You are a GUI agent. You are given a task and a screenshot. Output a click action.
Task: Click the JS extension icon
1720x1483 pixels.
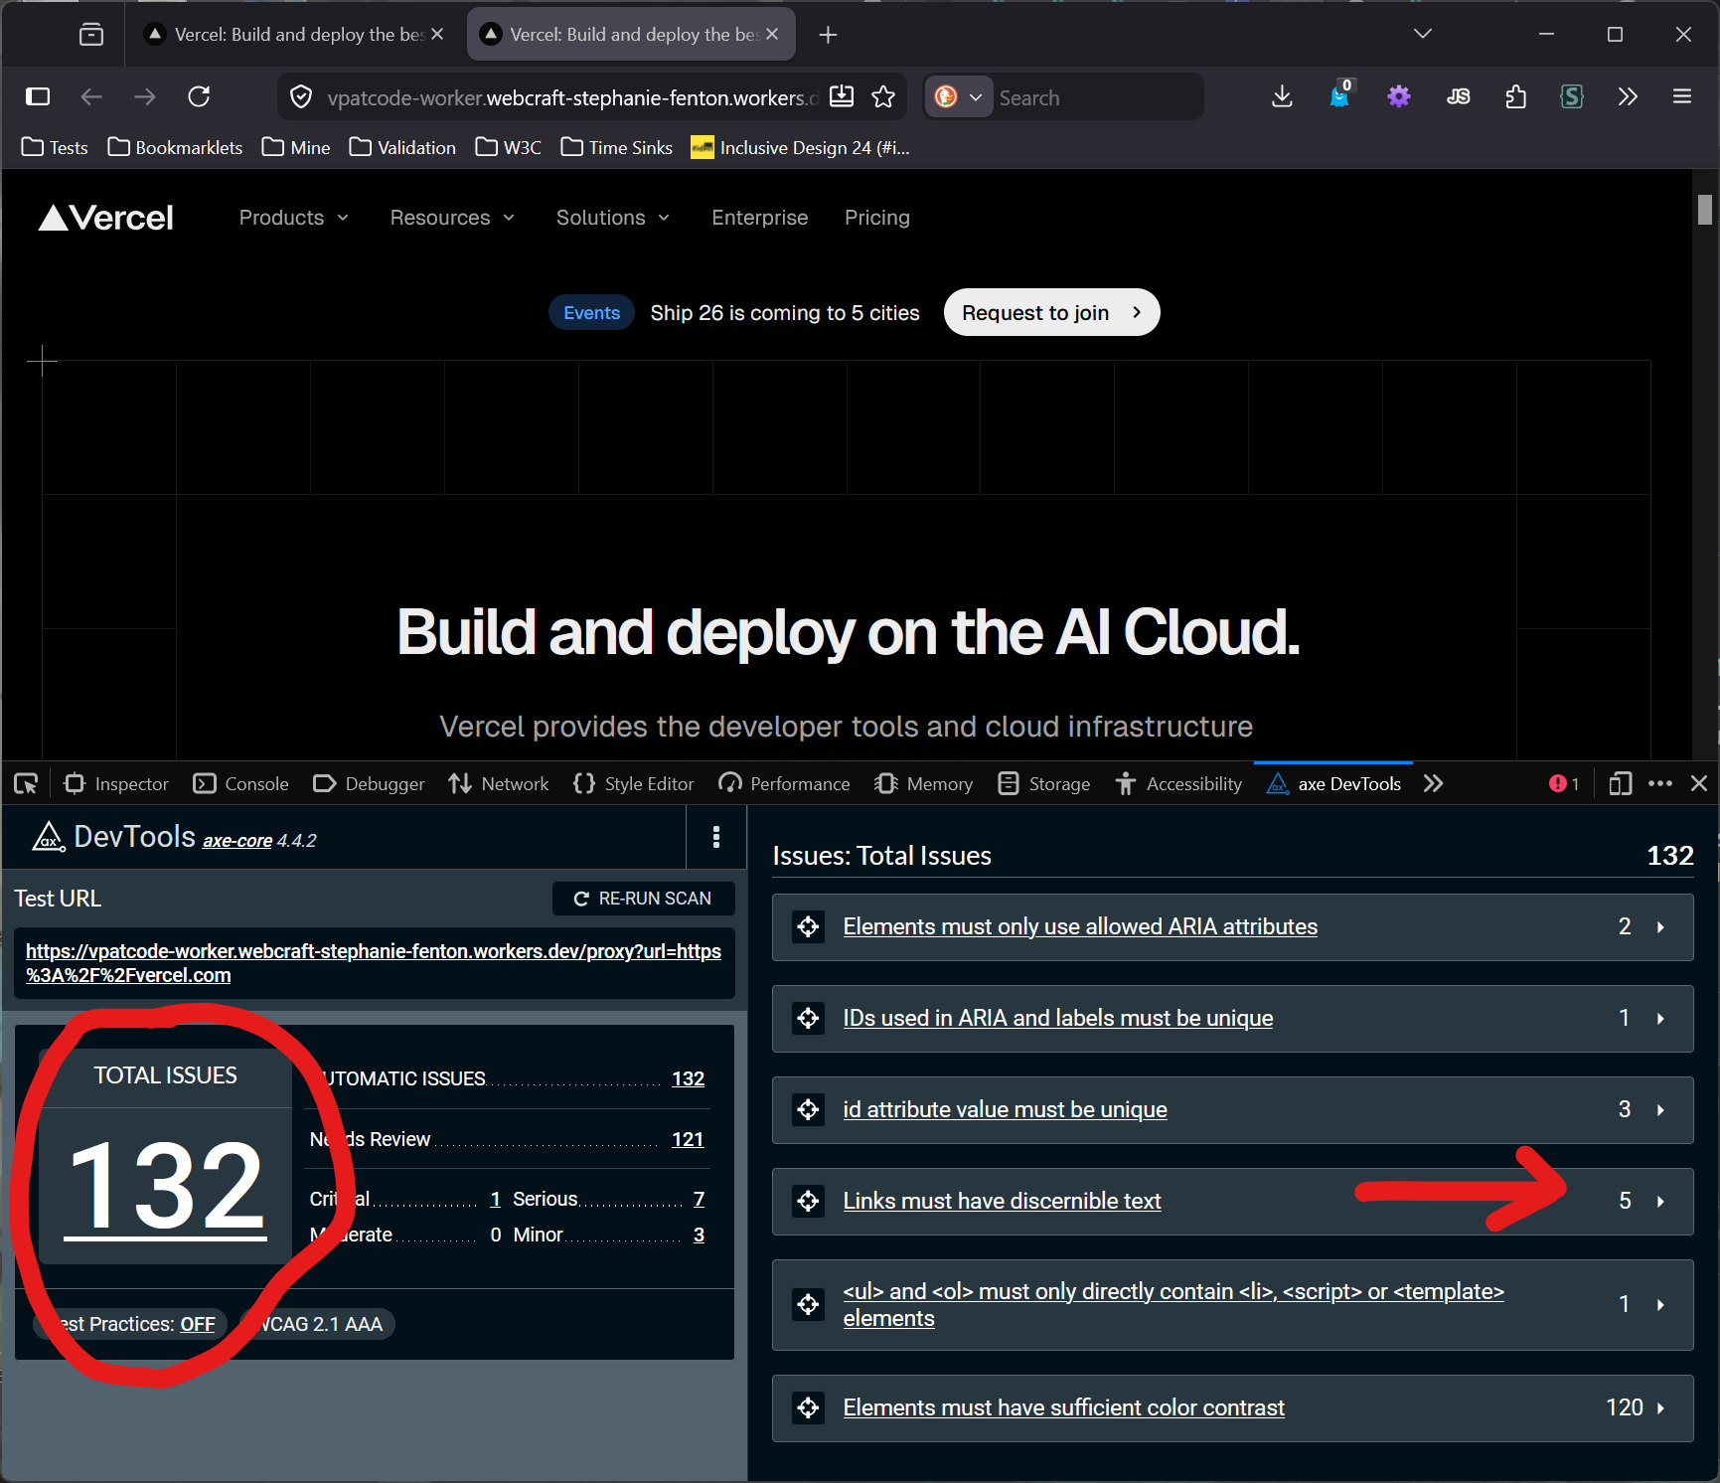pos(1458,96)
